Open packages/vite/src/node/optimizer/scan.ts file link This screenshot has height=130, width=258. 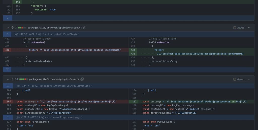[55, 28]
